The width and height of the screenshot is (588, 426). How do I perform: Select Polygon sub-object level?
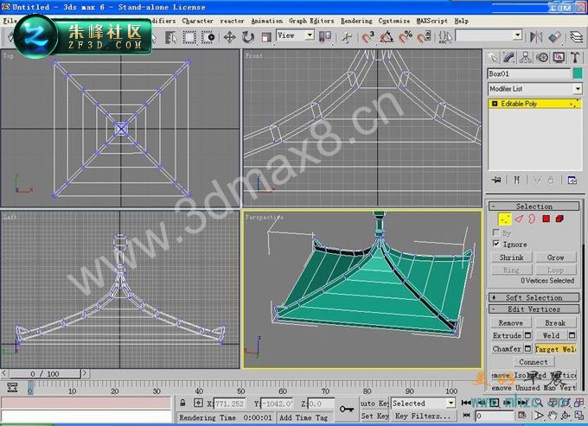tap(546, 219)
